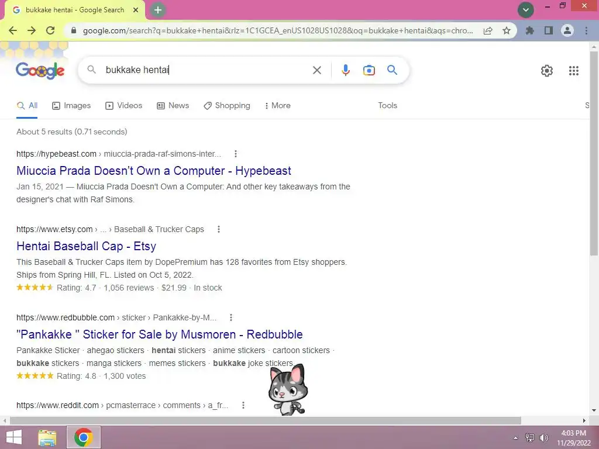The height and width of the screenshot is (449, 599).
Task: Open the volume speaker tray icon
Action: [543, 438]
